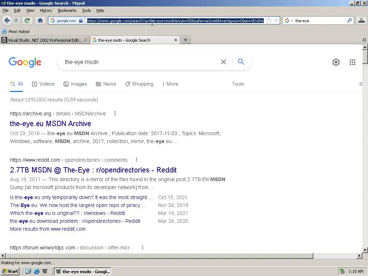The image size is (368, 276).
Task: Click the horizontal scrollbar right arrow
Action: 359,256
